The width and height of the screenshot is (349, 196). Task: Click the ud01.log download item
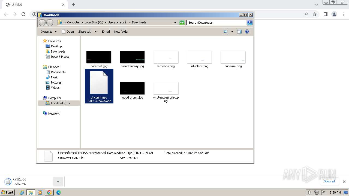pyautogui.click(x=27, y=182)
